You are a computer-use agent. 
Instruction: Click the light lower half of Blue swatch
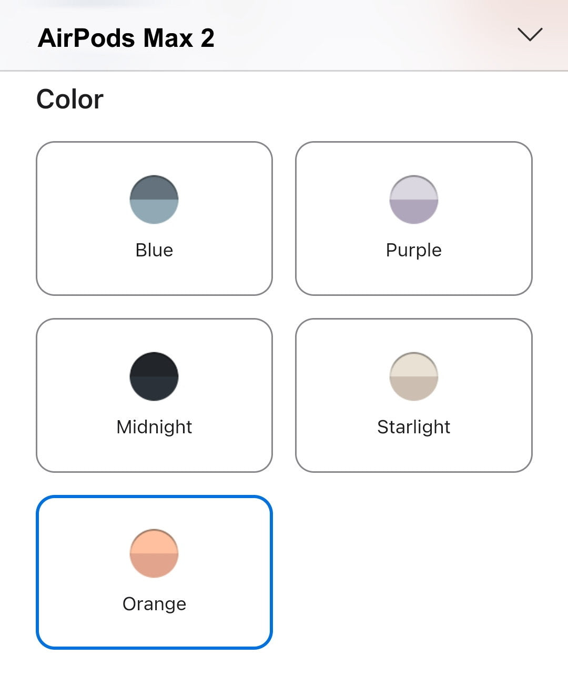coord(154,212)
